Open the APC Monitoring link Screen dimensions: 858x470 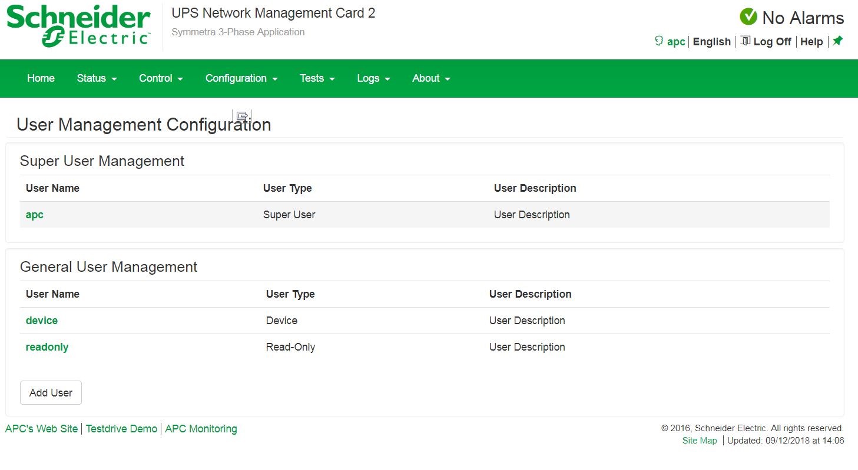(x=201, y=429)
